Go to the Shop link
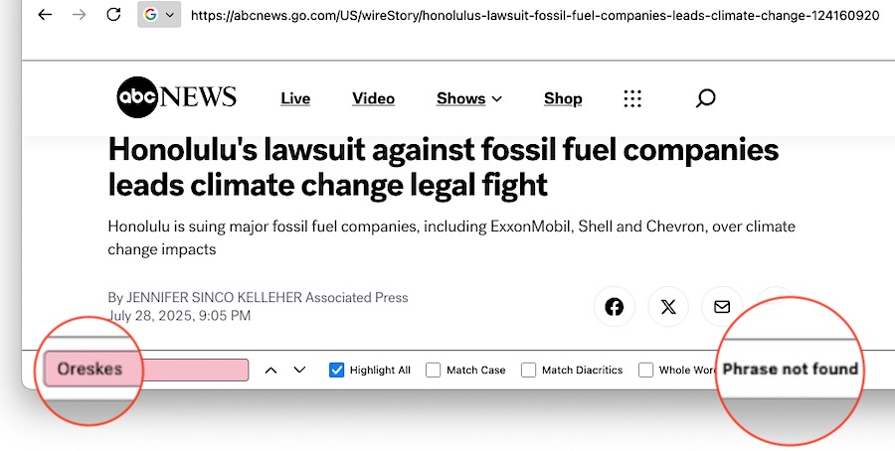Viewport: 895px width, 451px height. (563, 98)
